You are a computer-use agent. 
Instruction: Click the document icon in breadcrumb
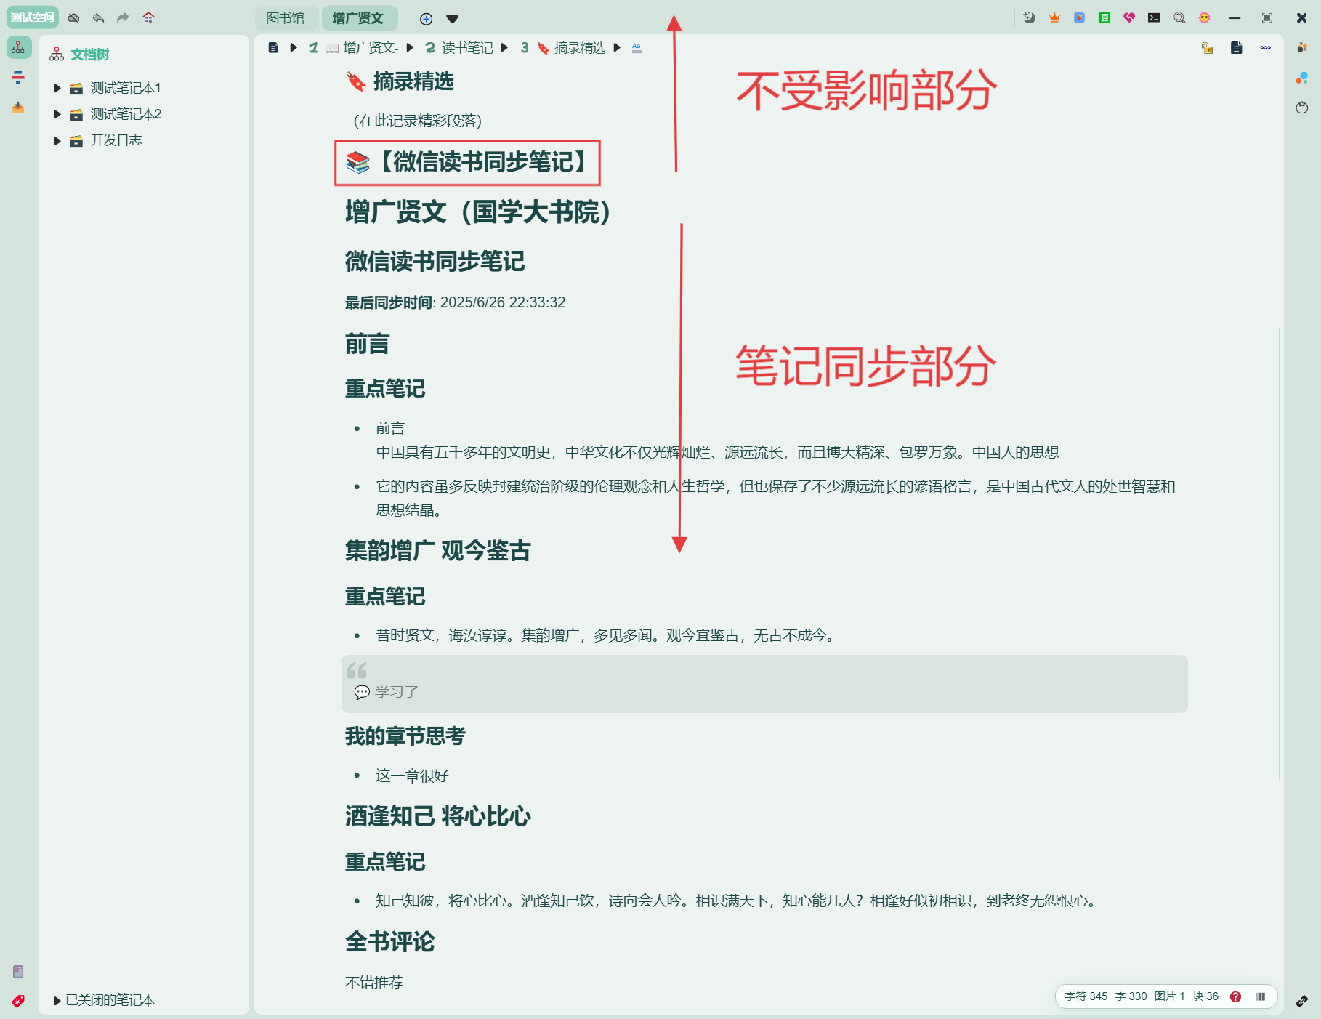pos(273,48)
